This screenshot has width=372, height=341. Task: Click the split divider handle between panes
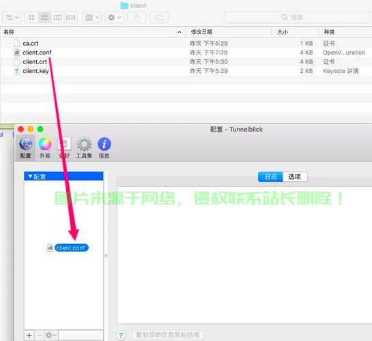[106, 256]
